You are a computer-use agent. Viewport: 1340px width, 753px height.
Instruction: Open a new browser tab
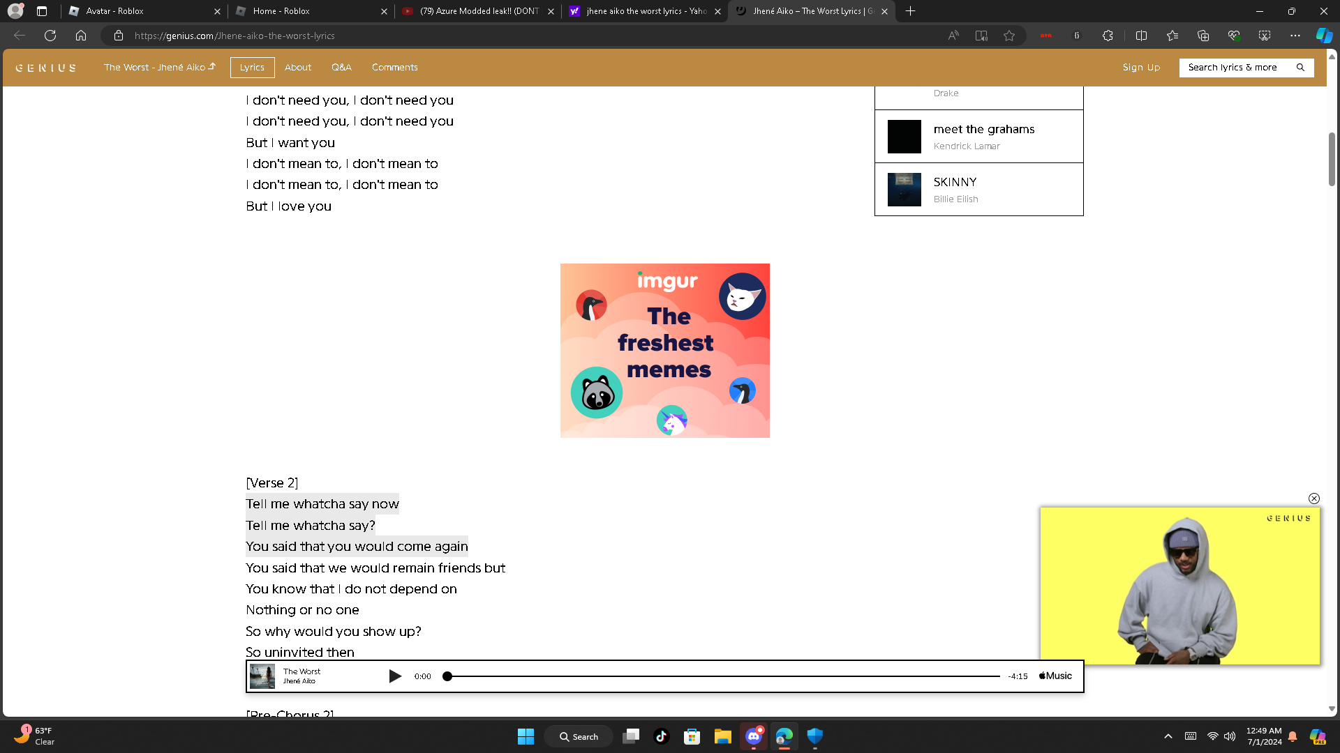pos(911,11)
